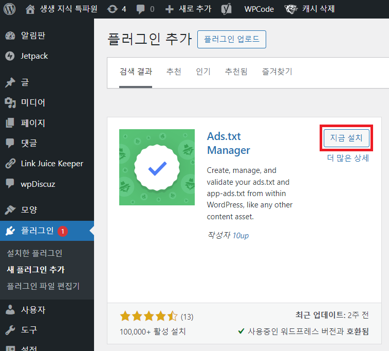Click the plus icon beside 새로 추가
389x351 pixels.
(170, 9)
